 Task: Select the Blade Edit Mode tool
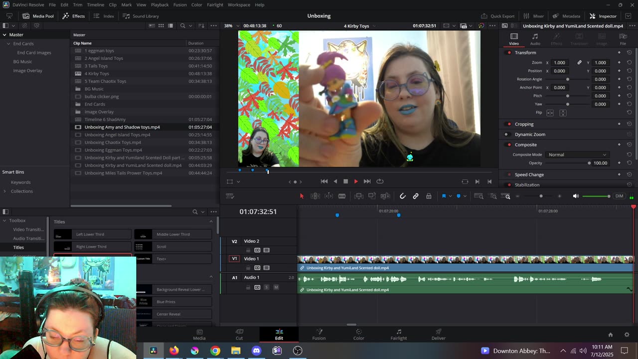click(x=342, y=196)
